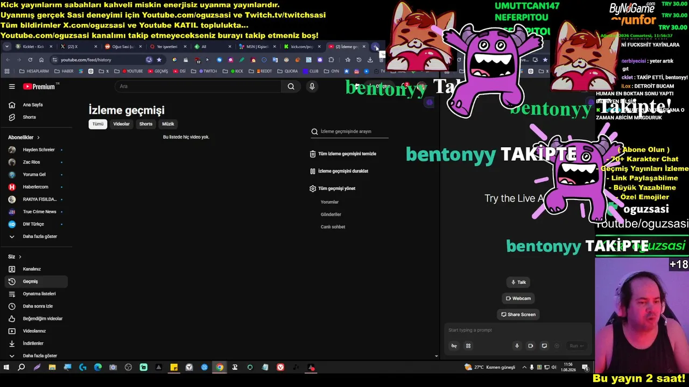Viewport: 689px width, 387px height.
Task: Expand the Abonelikler section arrow
Action: click(38, 138)
